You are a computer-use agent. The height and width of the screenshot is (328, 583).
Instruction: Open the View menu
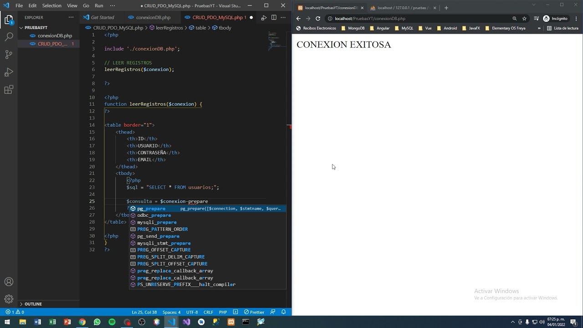(72, 5)
